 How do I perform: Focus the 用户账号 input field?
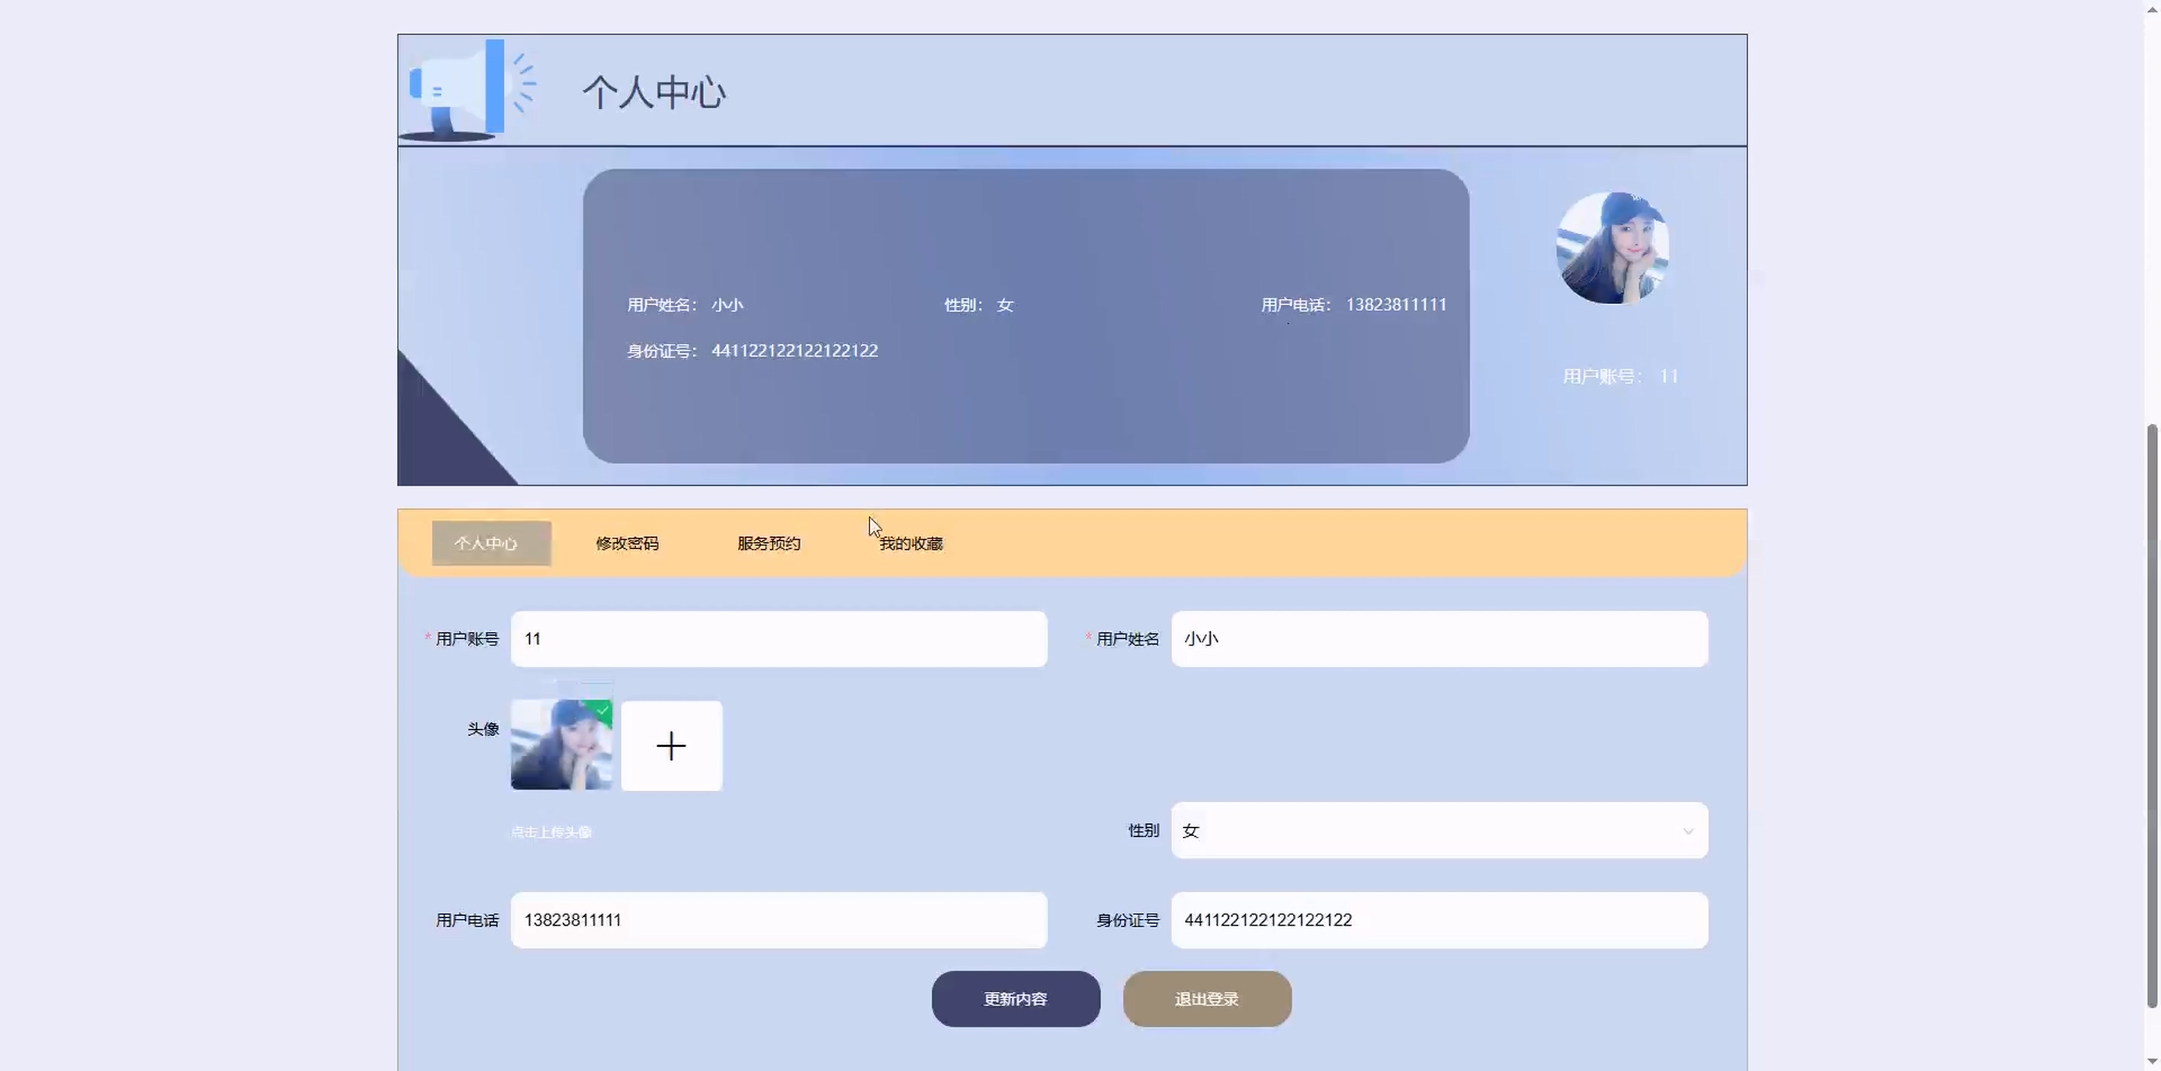(x=778, y=639)
